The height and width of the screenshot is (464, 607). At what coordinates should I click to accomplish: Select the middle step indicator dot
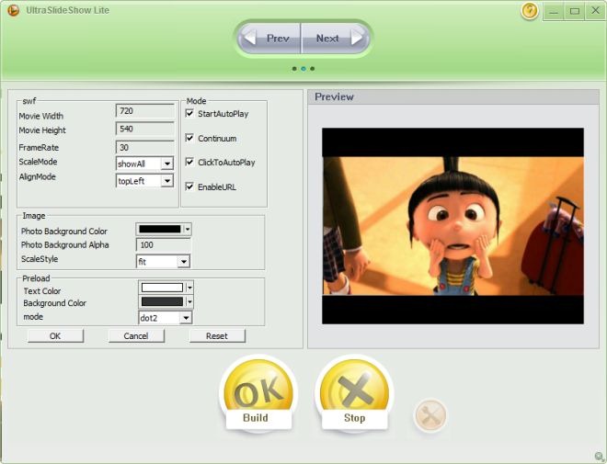click(303, 69)
